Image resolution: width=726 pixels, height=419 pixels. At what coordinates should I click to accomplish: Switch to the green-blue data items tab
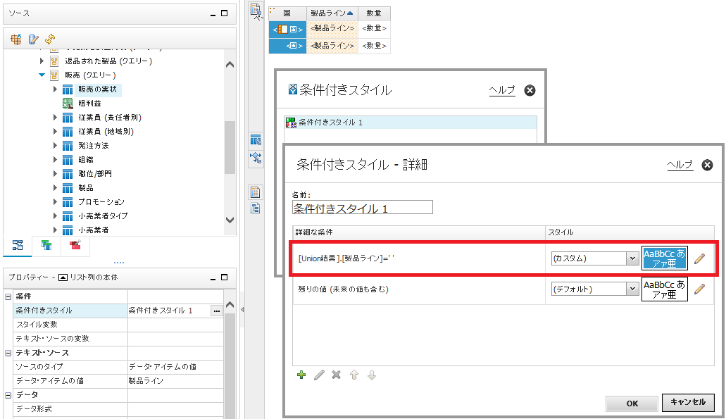(x=46, y=245)
